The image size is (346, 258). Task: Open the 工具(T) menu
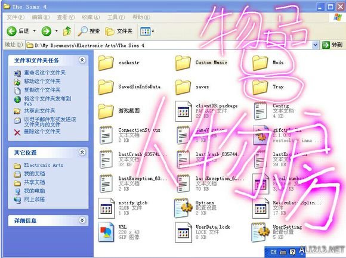116,17
